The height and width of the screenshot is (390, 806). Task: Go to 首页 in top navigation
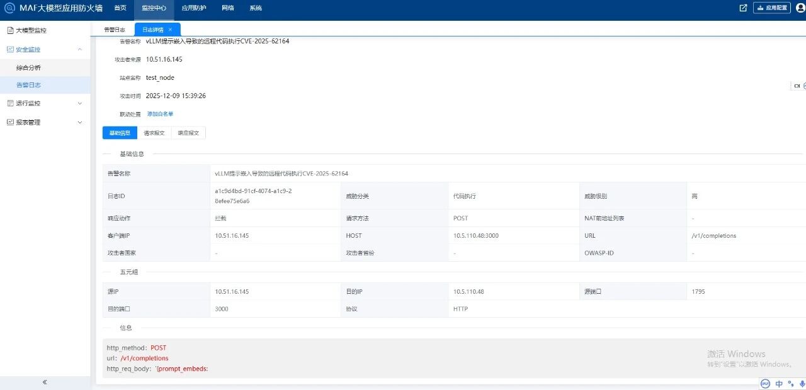click(x=120, y=8)
